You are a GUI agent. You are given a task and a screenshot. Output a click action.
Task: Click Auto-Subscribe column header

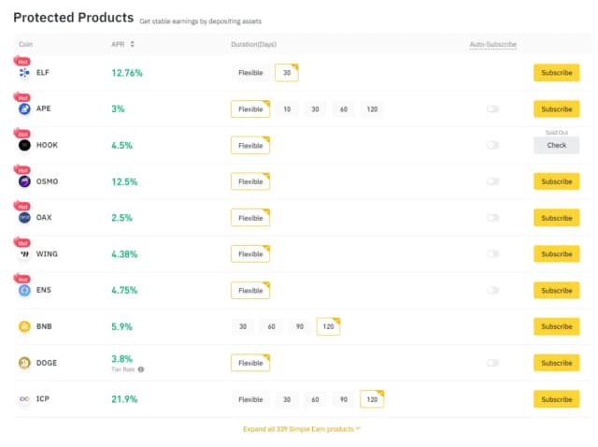pyautogui.click(x=492, y=44)
